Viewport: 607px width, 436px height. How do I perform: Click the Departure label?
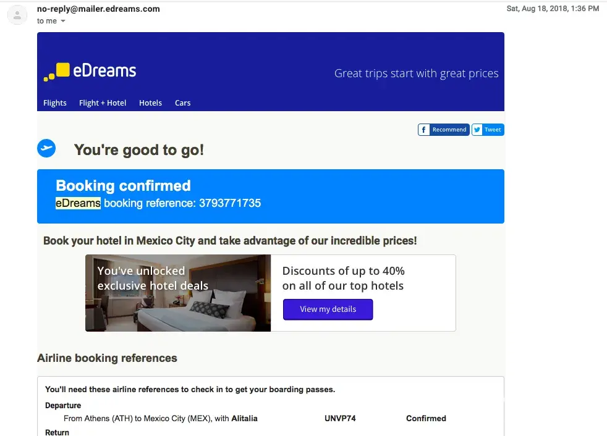63,406
